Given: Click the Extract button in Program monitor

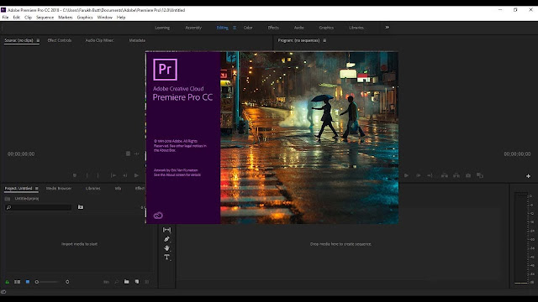Looking at the screenshot, I should point(456,175).
